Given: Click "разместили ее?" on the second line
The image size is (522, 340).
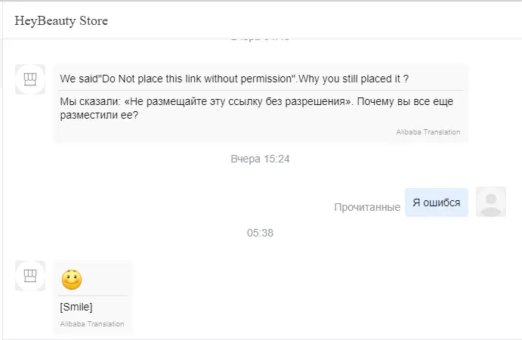Looking at the screenshot, I should 99,115.
